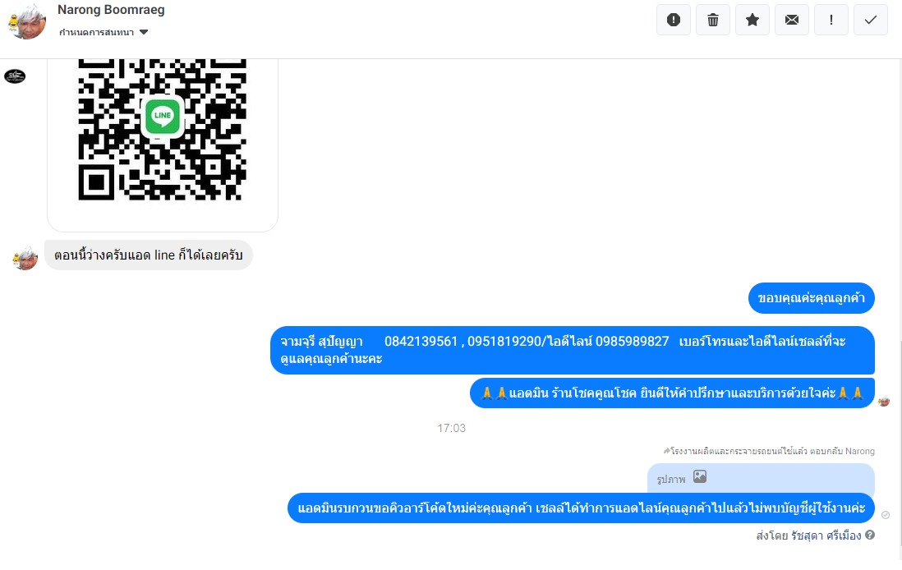Select the message 'ตอนนี้ว่างครับแอด line ก็ได้เลยครับ'
902x570 pixels.
(149, 255)
